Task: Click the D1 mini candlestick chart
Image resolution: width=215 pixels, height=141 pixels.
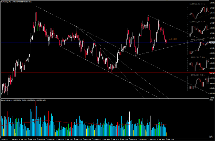Action: [x=199, y=83]
